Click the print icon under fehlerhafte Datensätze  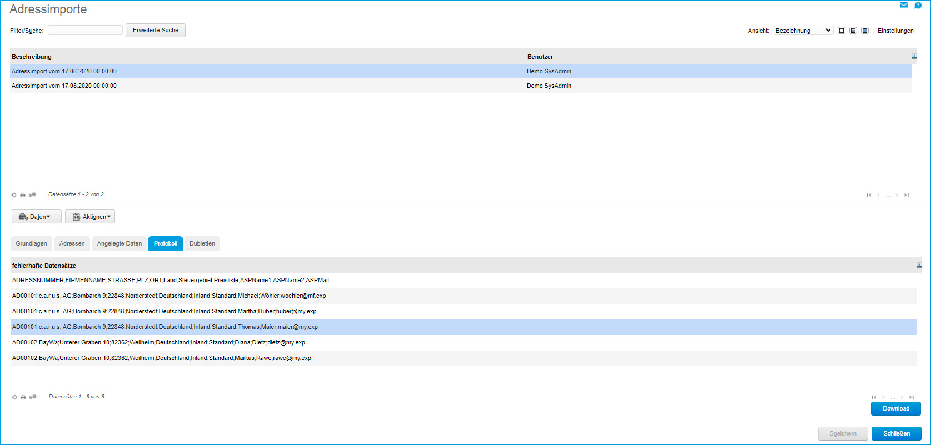point(23,397)
